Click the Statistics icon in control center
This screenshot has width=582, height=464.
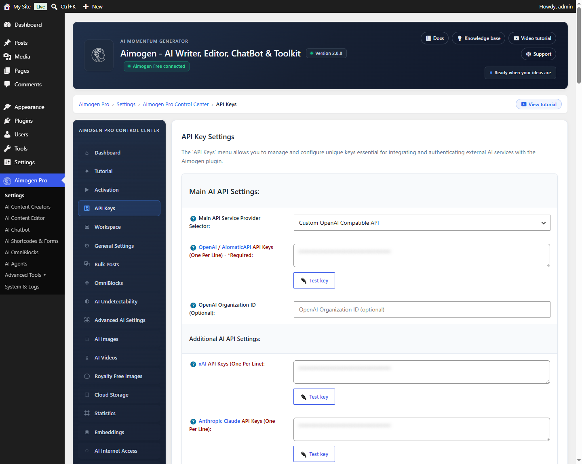pyautogui.click(x=87, y=413)
